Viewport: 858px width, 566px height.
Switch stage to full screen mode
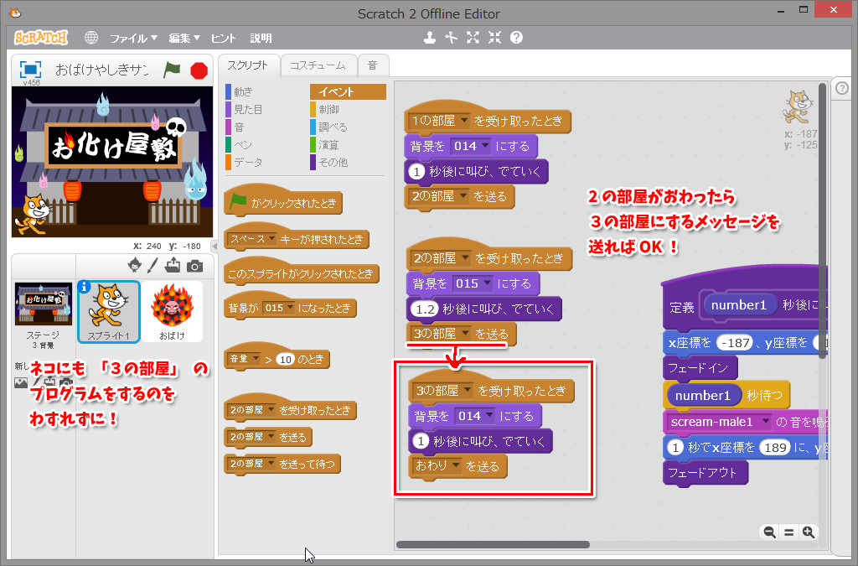click(30, 70)
